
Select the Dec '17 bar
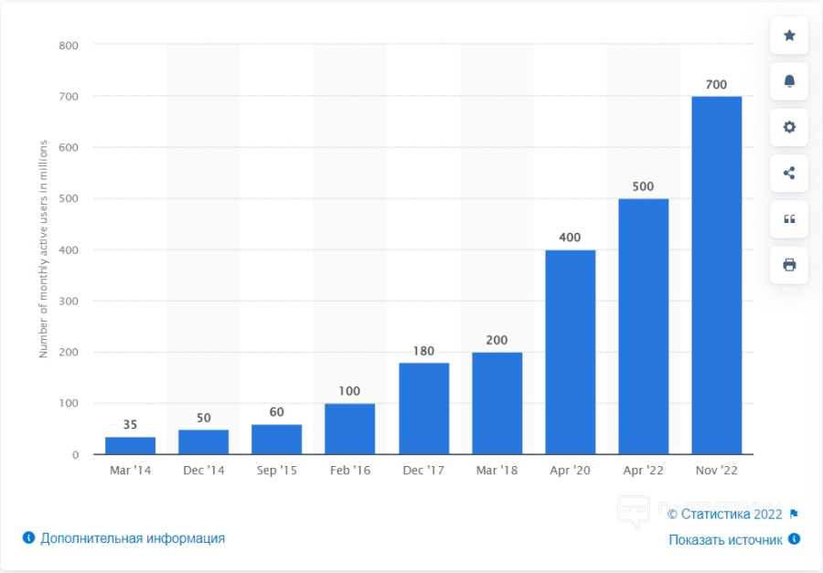[424, 409]
